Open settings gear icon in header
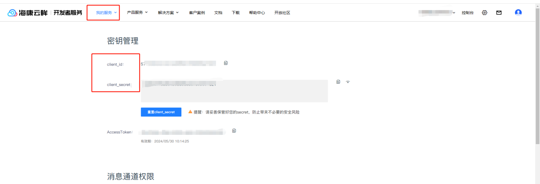Image resolution: width=540 pixels, height=184 pixels. point(485,13)
